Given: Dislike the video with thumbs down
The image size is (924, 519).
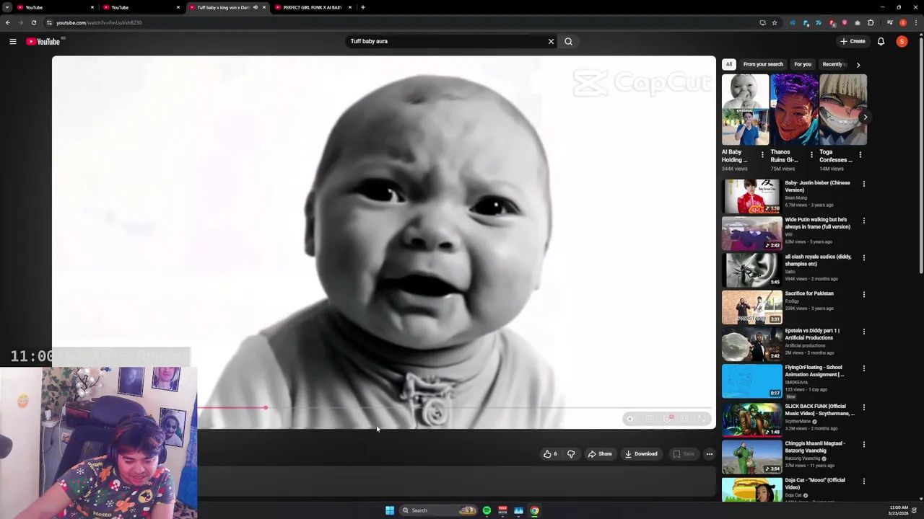Looking at the screenshot, I should (x=571, y=454).
